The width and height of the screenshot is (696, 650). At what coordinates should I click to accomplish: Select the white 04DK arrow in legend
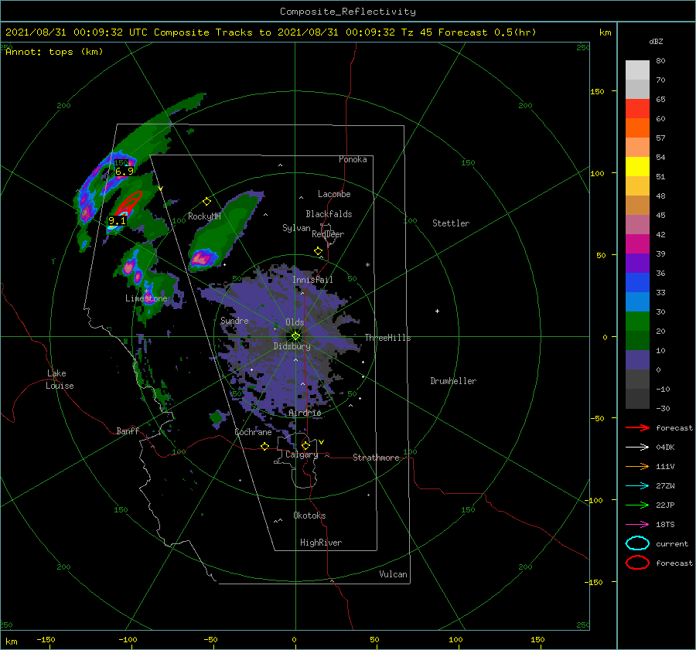click(x=637, y=447)
